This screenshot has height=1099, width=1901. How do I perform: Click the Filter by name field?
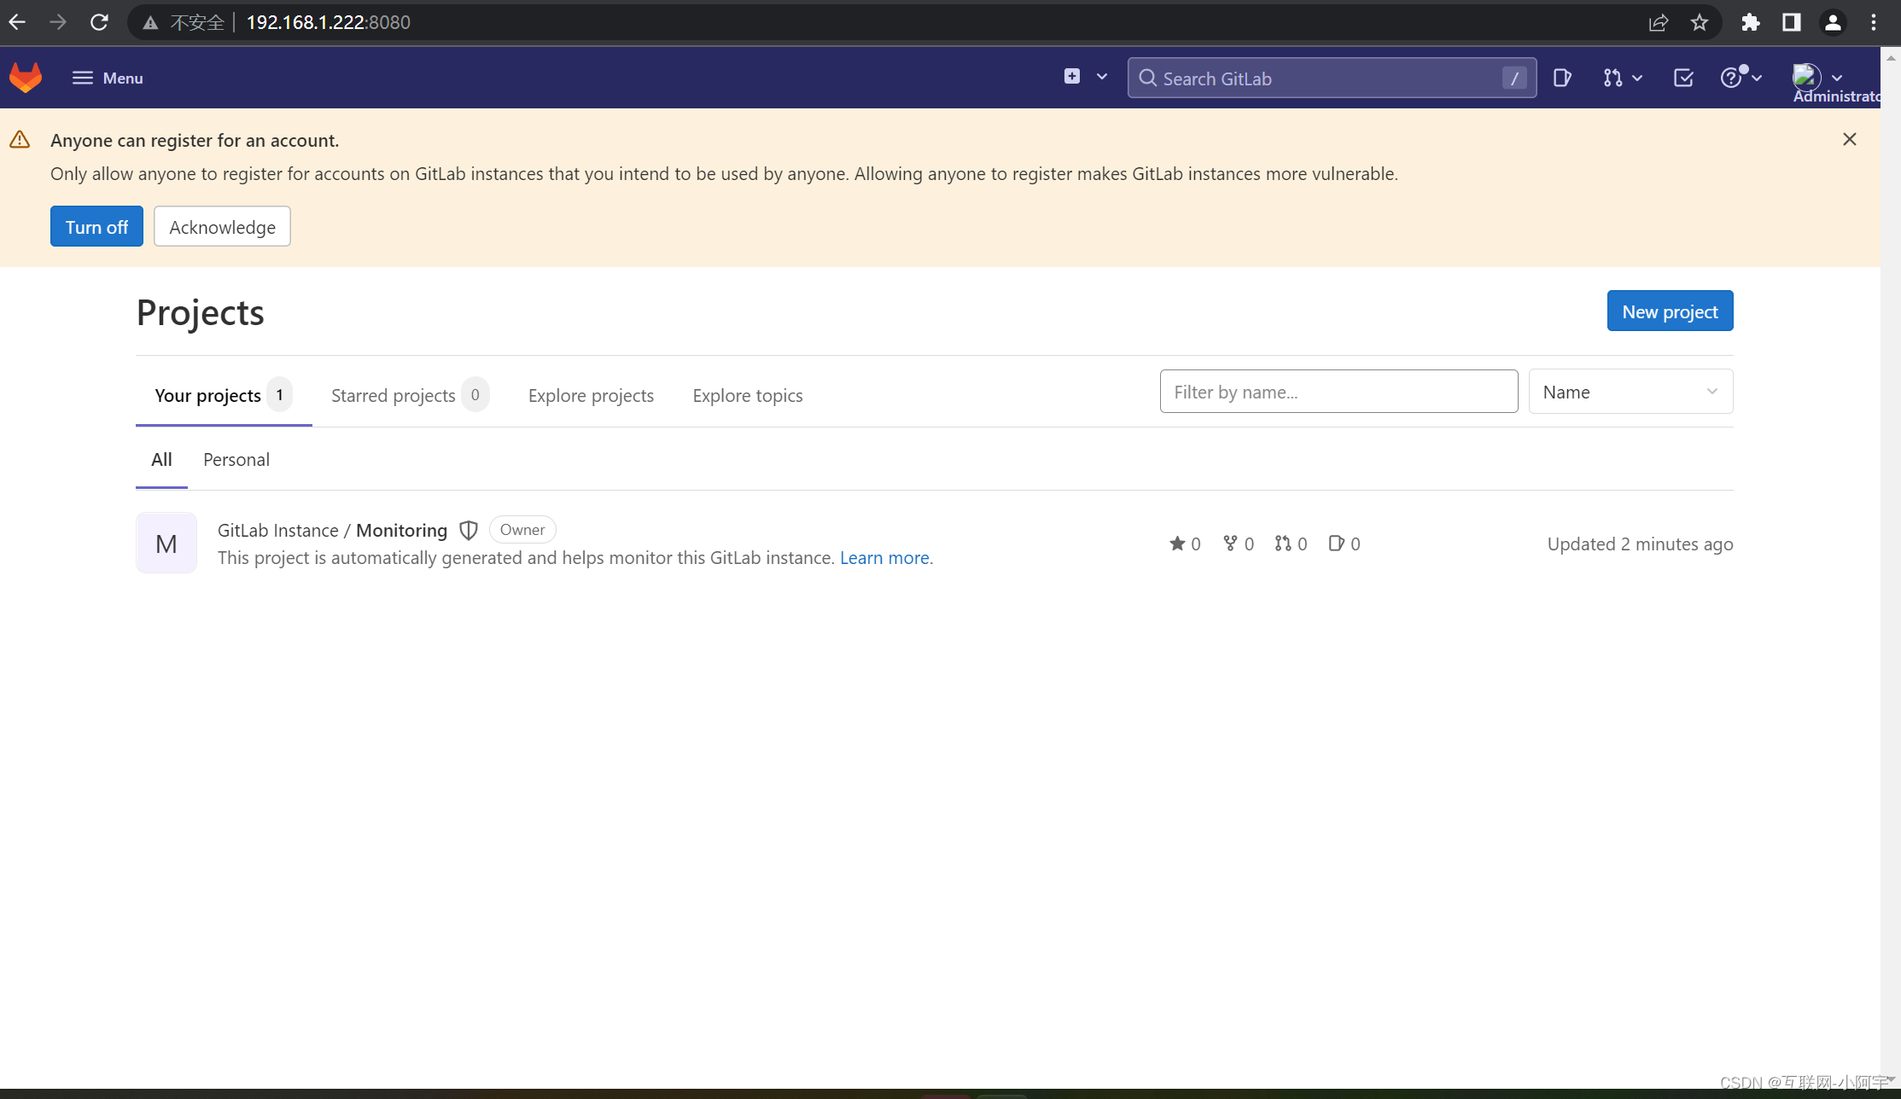pos(1338,392)
